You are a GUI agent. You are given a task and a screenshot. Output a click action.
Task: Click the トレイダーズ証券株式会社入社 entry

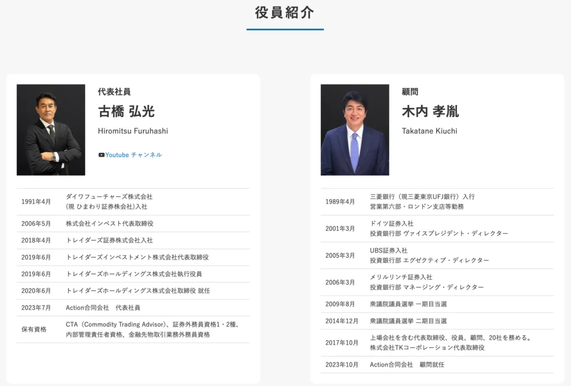[109, 240]
